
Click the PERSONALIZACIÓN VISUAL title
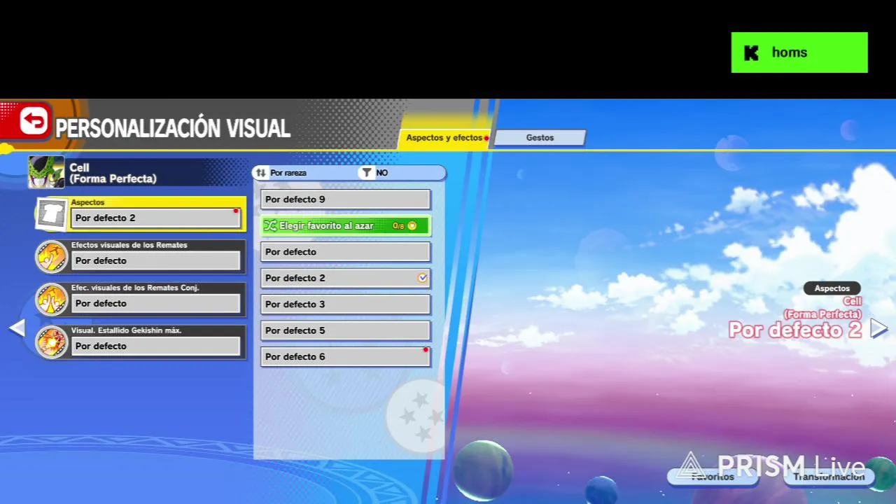[173, 129]
